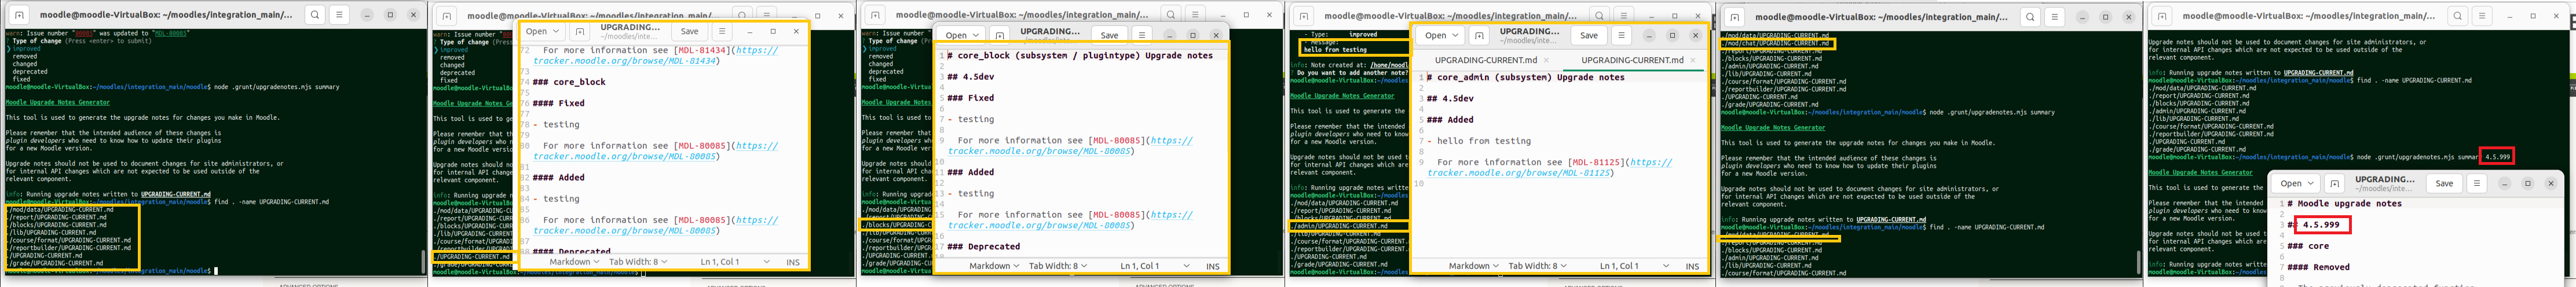2576x287 pixels.
Task: Click search icon of terminal behind the core_admin editor
Action: 1600,16
